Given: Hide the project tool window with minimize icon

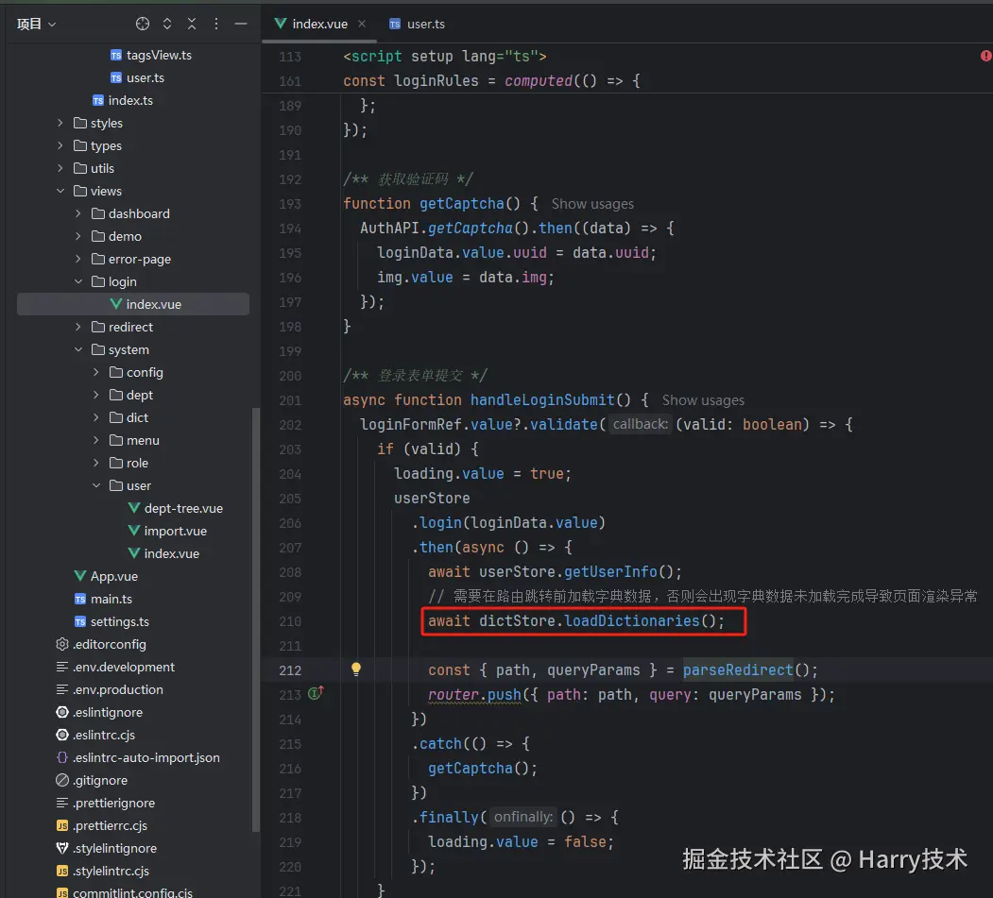Looking at the screenshot, I should [x=241, y=24].
